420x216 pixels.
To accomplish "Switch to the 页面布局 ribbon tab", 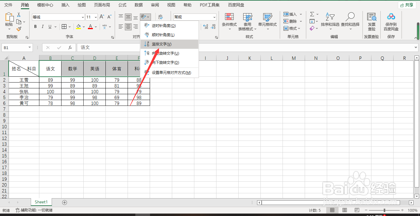I will click(102, 5).
